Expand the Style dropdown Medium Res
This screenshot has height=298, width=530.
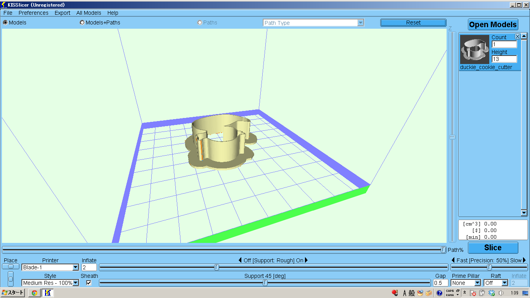coord(76,283)
